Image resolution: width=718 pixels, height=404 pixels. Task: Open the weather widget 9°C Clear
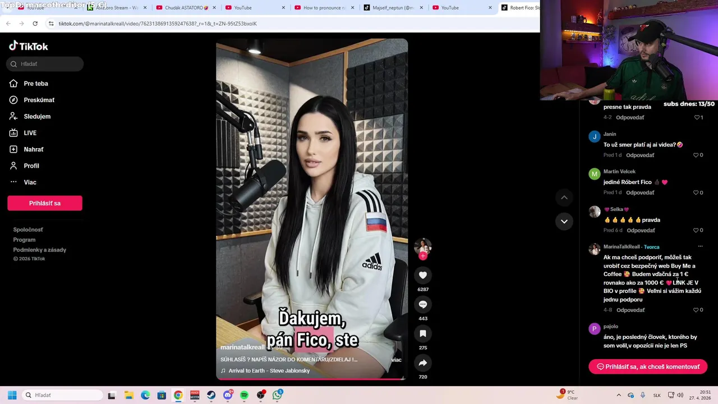567,395
